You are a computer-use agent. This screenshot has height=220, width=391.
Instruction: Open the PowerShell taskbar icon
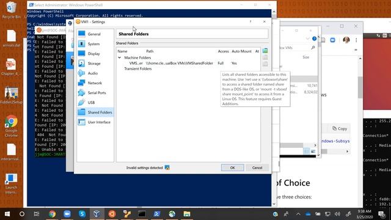click(x=157, y=214)
